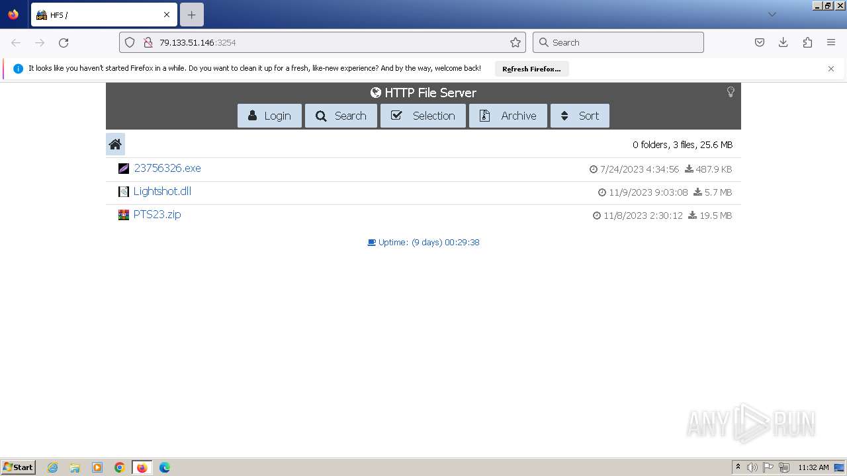Screen dimensions: 847x476
Task: Open tracking protection shield icon
Action: pyautogui.click(x=130, y=42)
